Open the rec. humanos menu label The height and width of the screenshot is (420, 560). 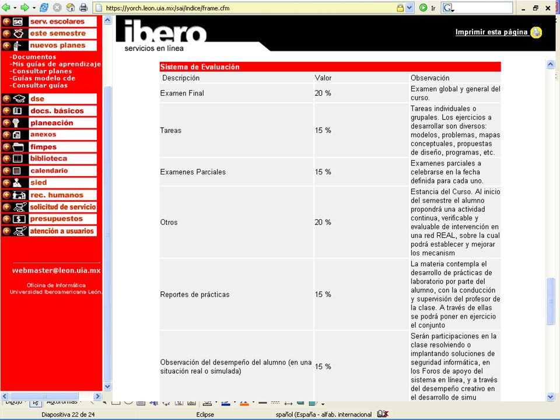(x=57, y=195)
